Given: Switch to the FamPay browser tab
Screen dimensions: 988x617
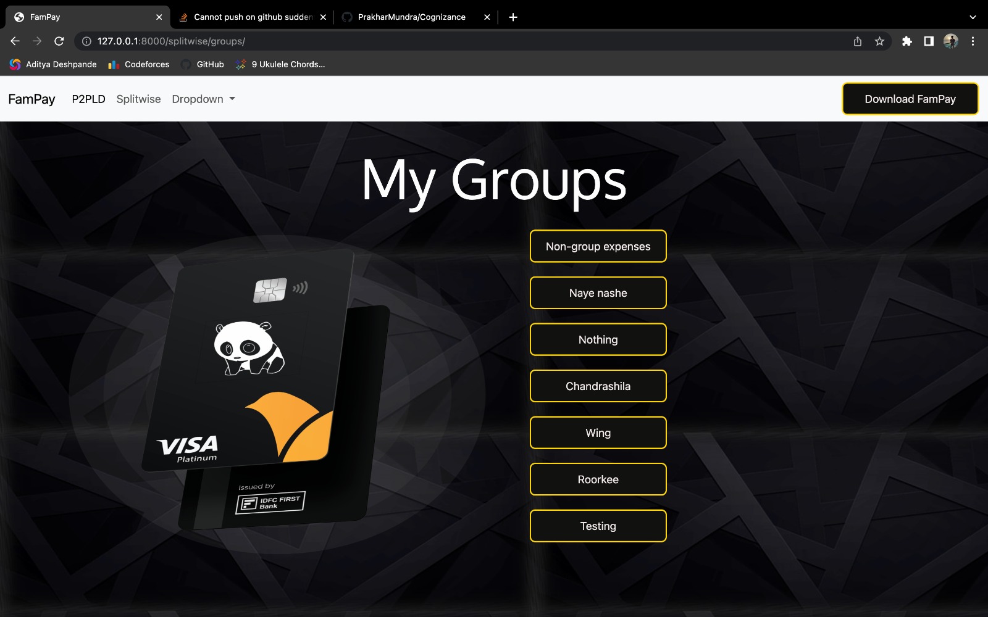Looking at the screenshot, I should point(87,17).
